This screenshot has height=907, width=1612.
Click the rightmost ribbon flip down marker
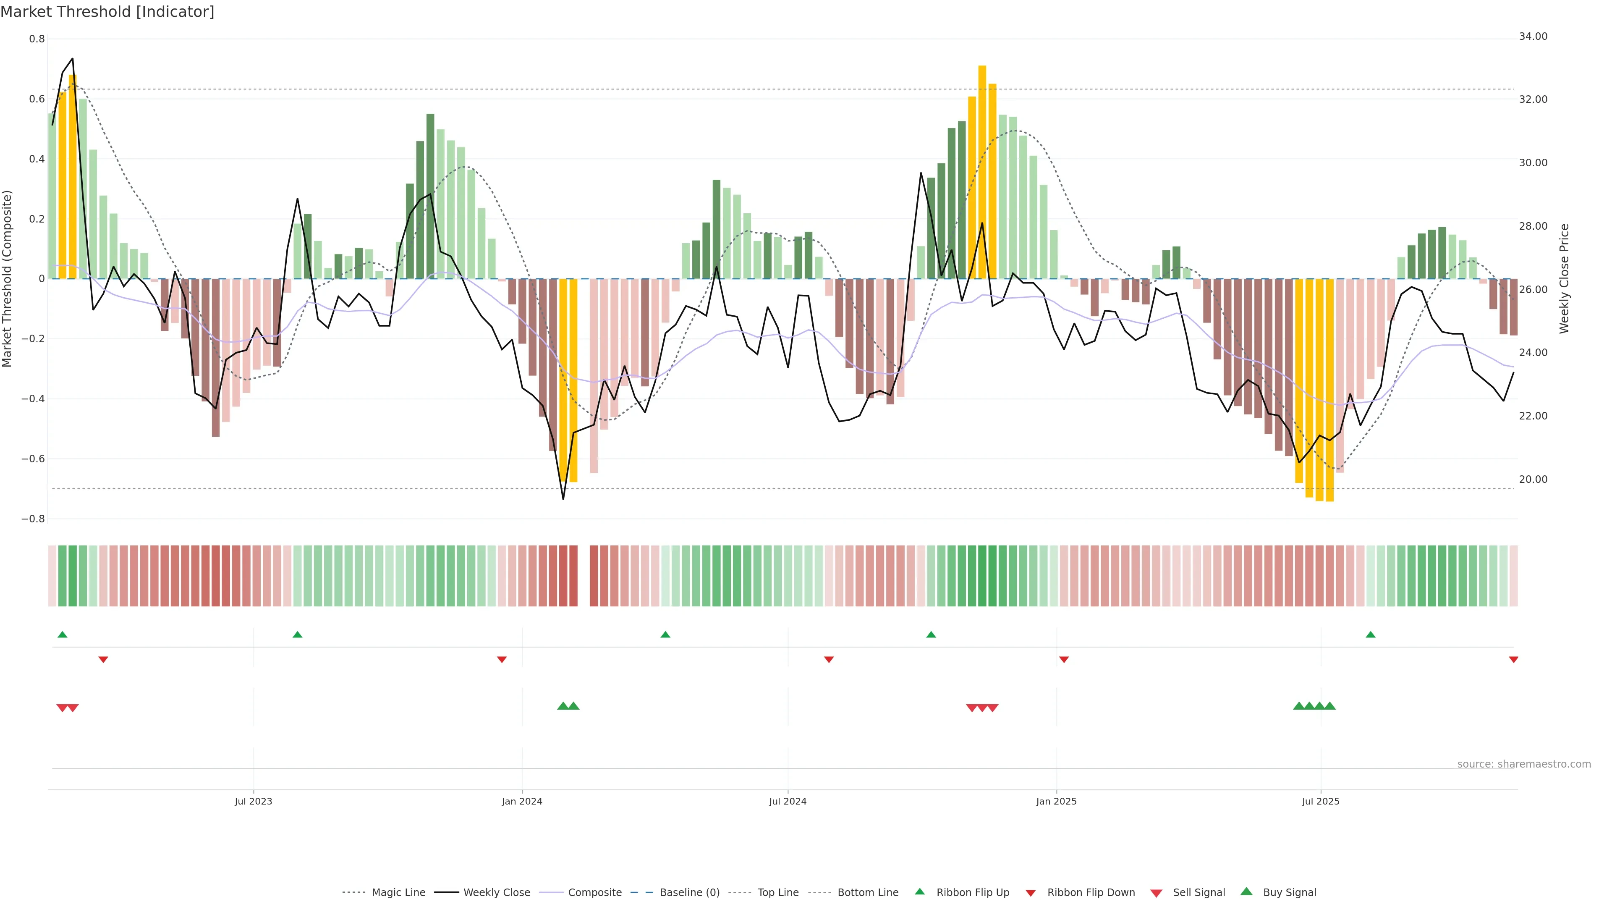(x=1513, y=660)
